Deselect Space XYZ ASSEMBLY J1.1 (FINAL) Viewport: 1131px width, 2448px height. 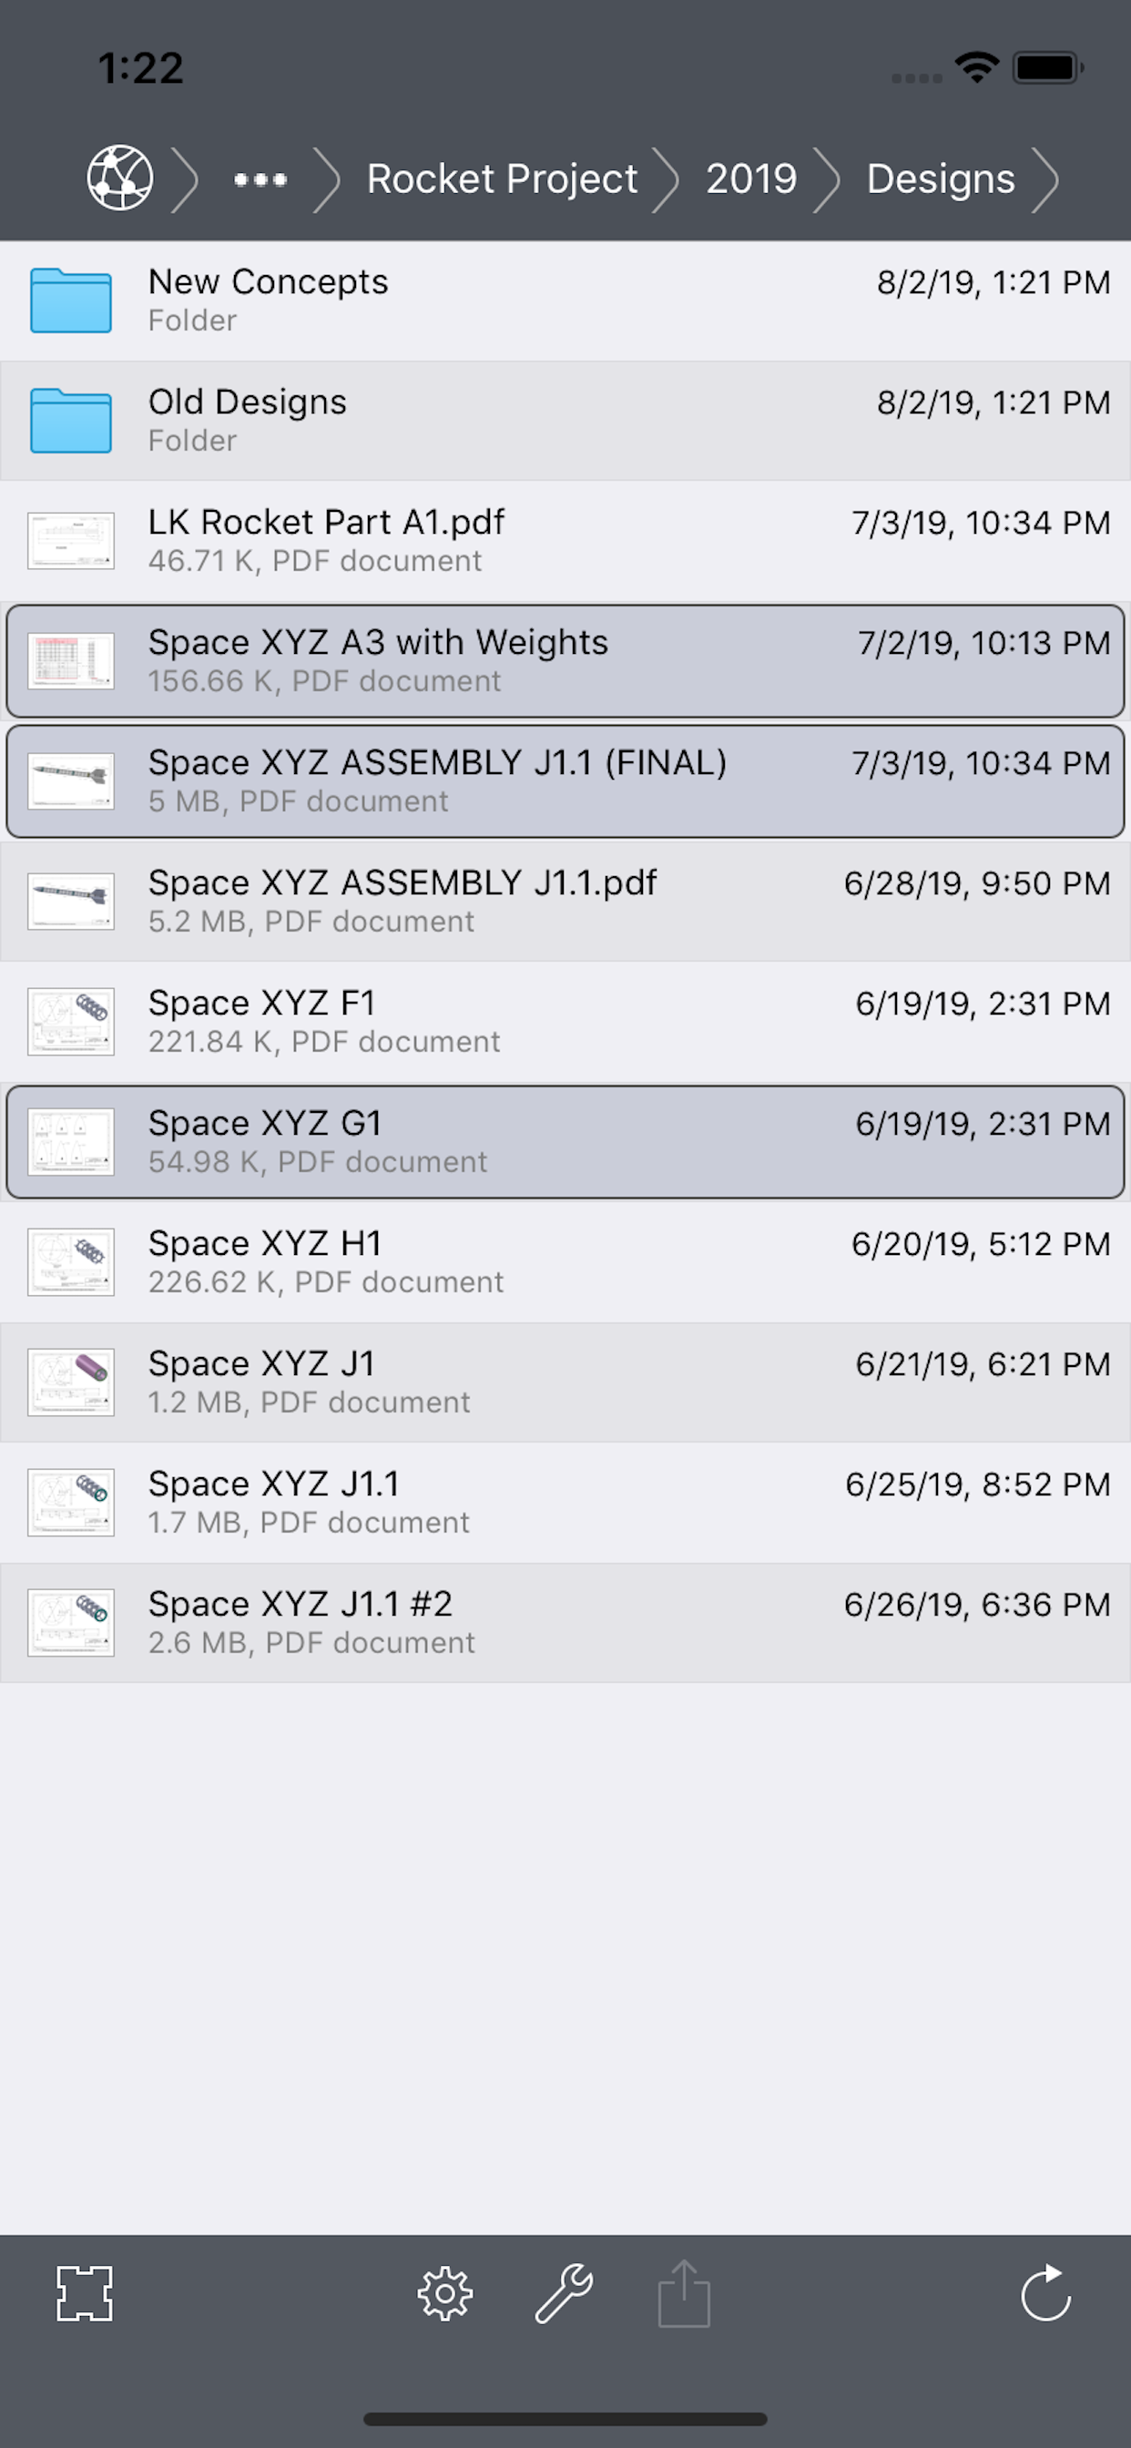(x=565, y=781)
